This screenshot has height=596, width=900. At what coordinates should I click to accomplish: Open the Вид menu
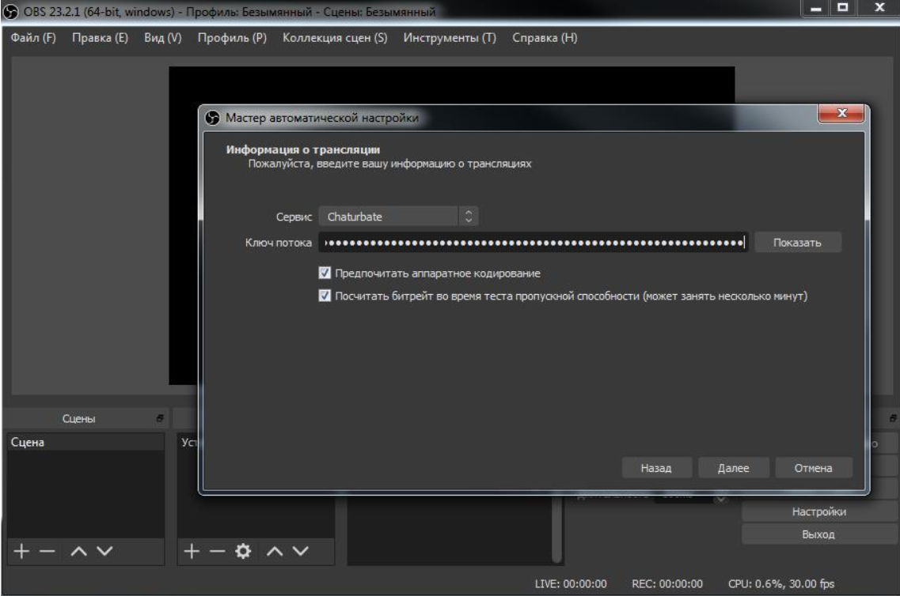tap(163, 38)
